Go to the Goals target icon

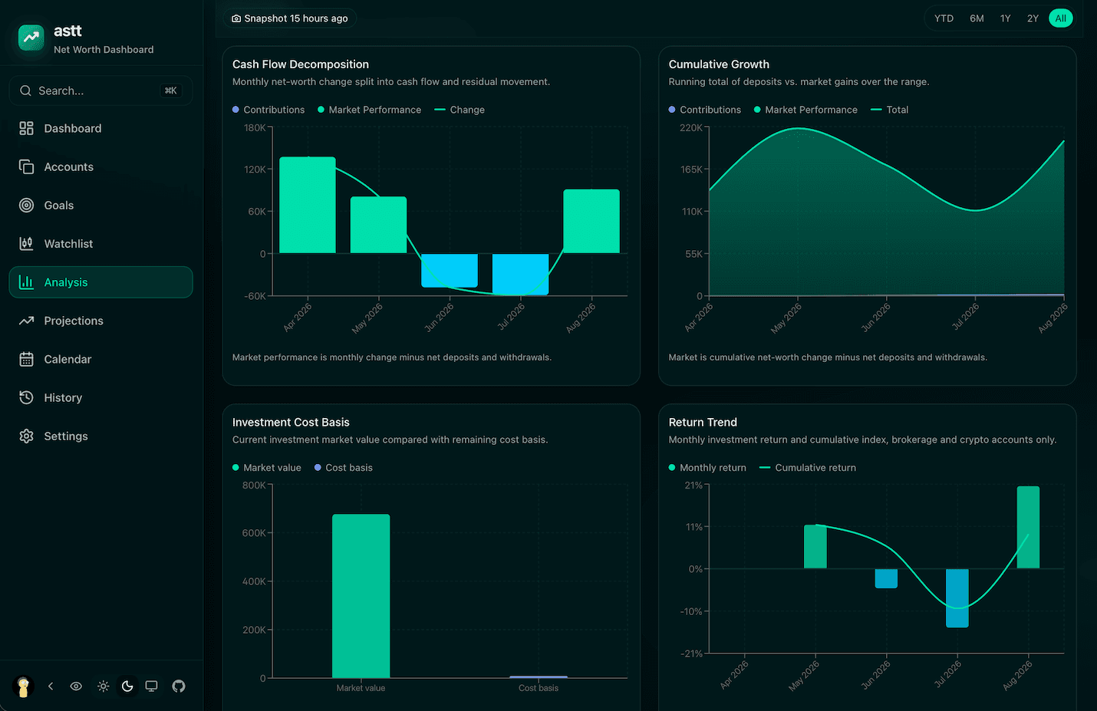(x=26, y=206)
